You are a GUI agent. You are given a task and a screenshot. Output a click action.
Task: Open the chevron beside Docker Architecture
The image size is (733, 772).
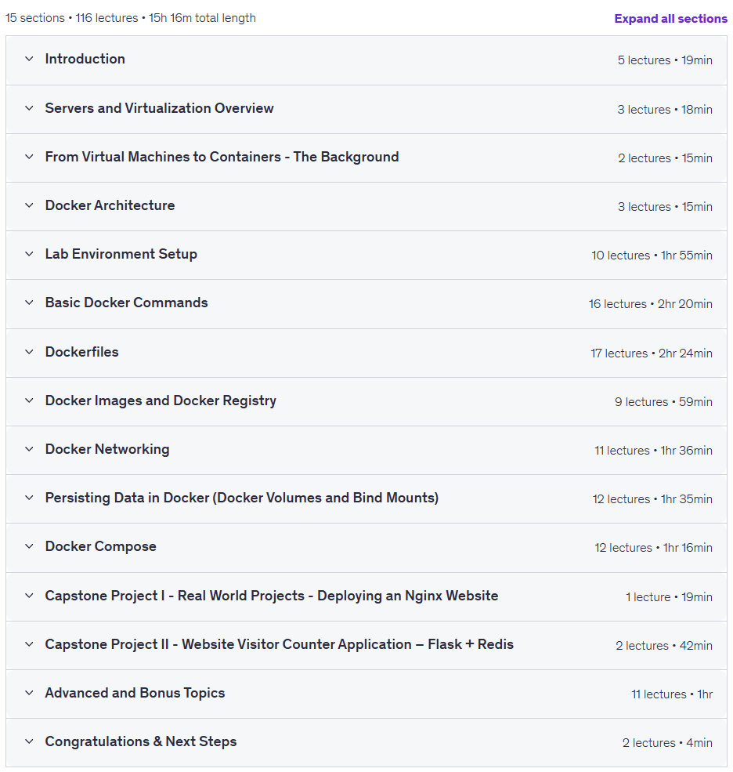pos(30,205)
